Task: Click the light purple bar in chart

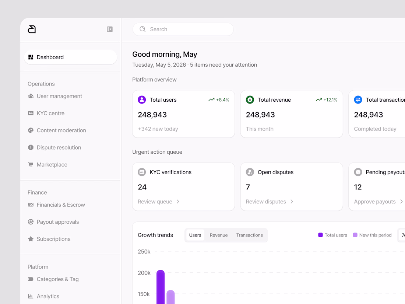Action: tap(170, 297)
